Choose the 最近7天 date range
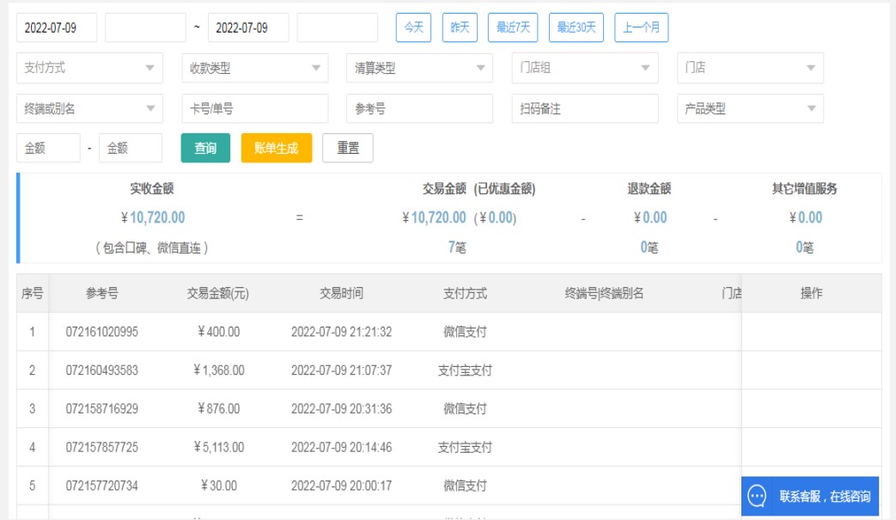Screen dimensions: 896x520 [x=513, y=28]
